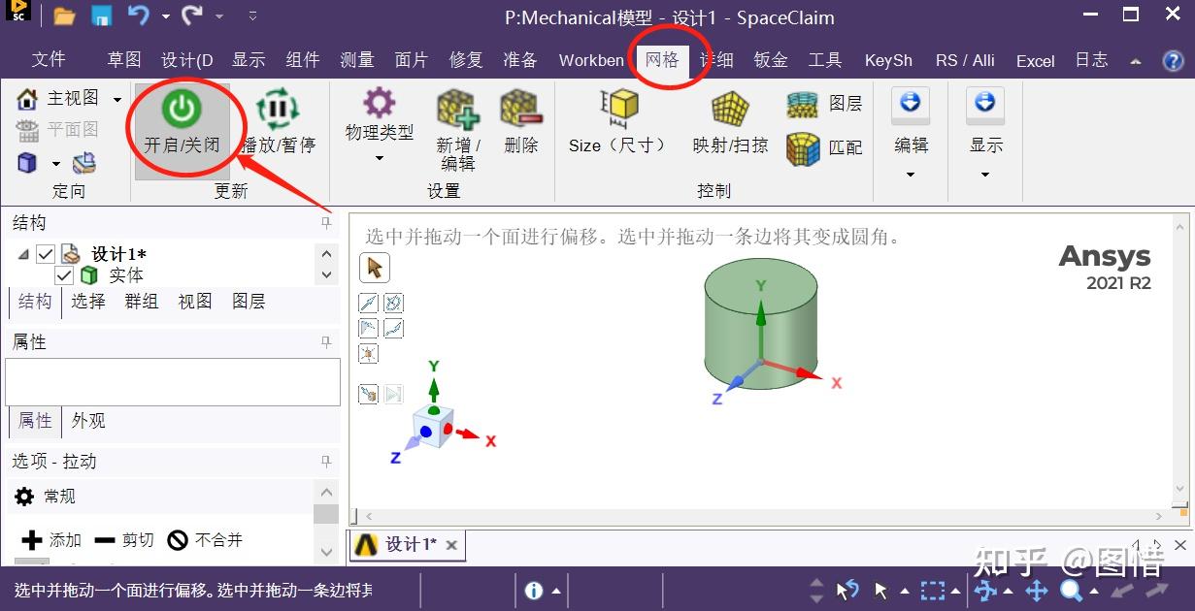Select the pan tool in the status bar
1195x611 pixels.
click(x=1035, y=590)
